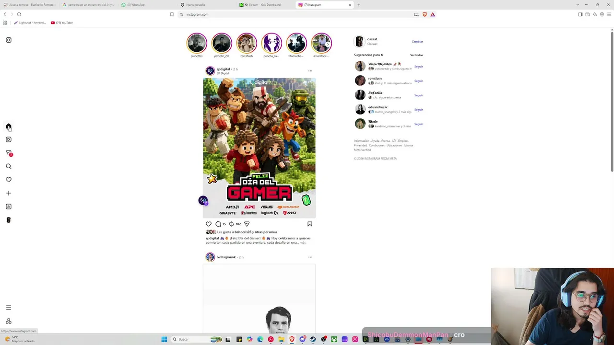Open the Gamer Day post image
The width and height of the screenshot is (614, 345).
[259, 148]
